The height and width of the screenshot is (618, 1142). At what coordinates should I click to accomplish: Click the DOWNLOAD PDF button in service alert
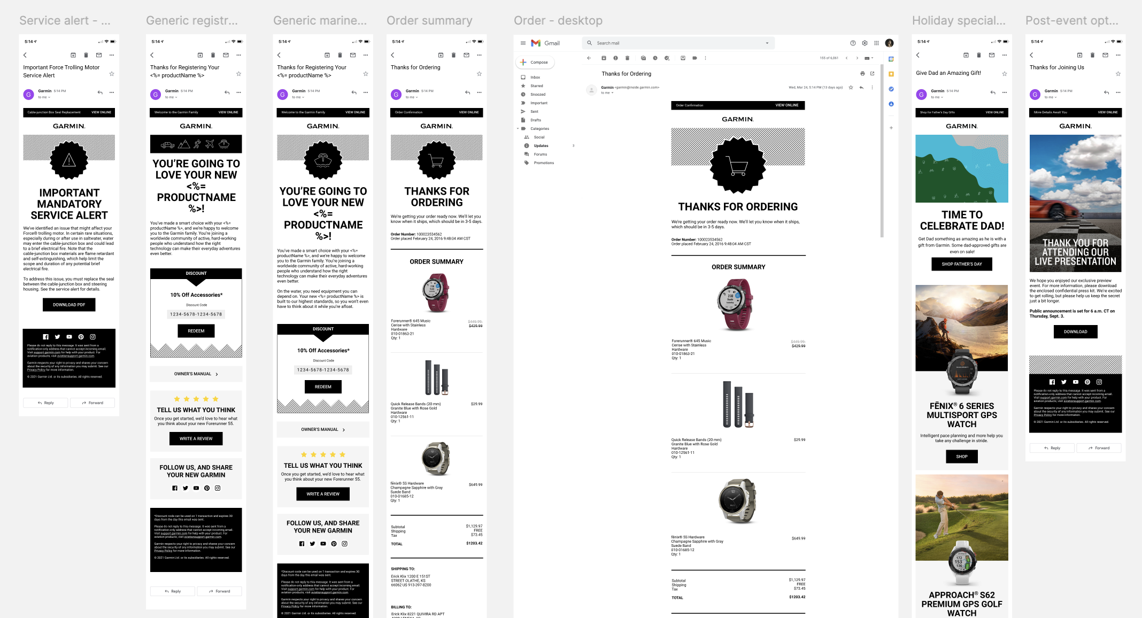[69, 305]
